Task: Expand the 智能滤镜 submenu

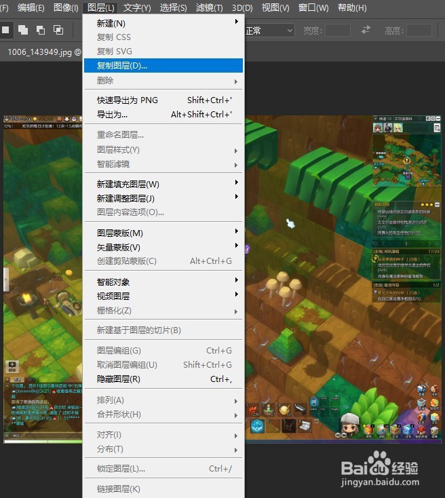Action: 163,164
